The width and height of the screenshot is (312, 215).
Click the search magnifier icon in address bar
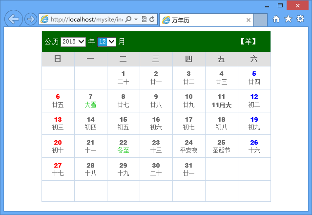tap(128, 19)
